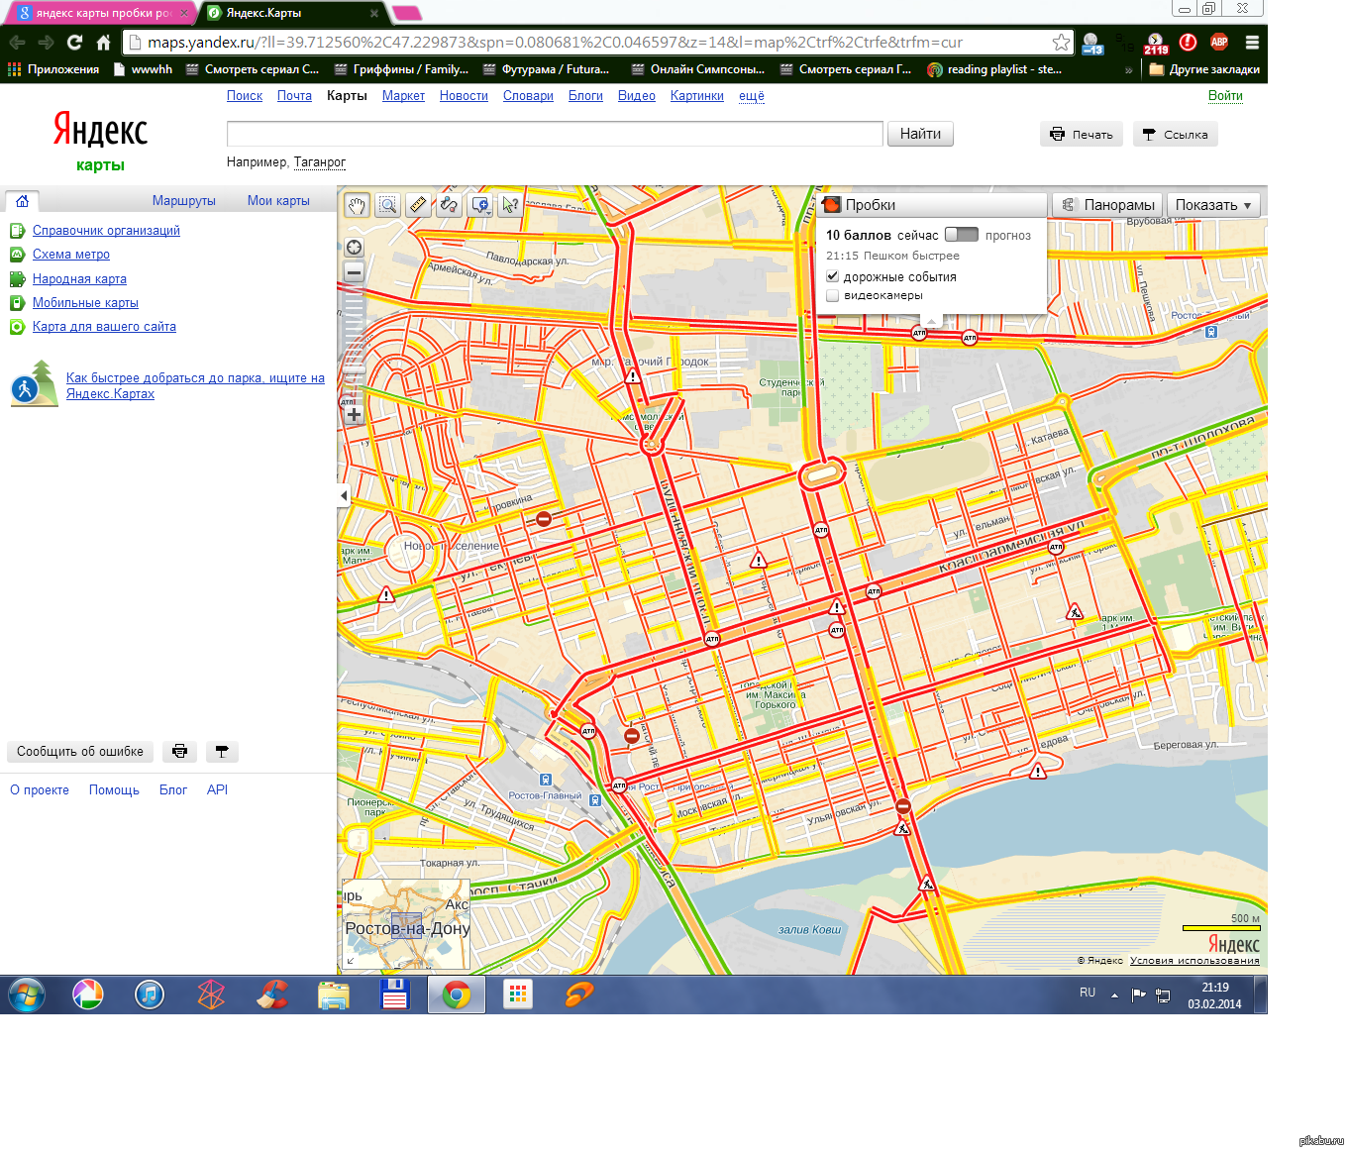Open iTunes from the taskbar

150,995
